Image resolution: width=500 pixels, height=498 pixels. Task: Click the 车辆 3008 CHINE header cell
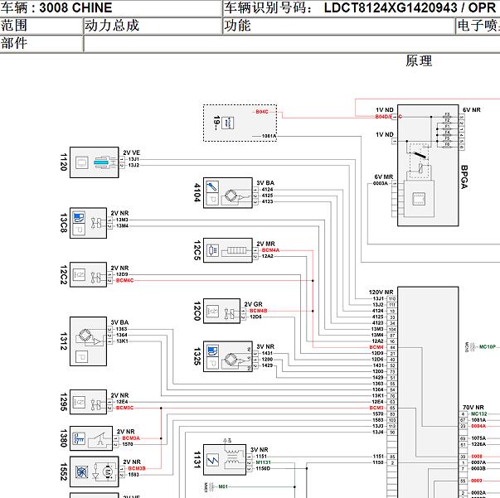point(110,8)
